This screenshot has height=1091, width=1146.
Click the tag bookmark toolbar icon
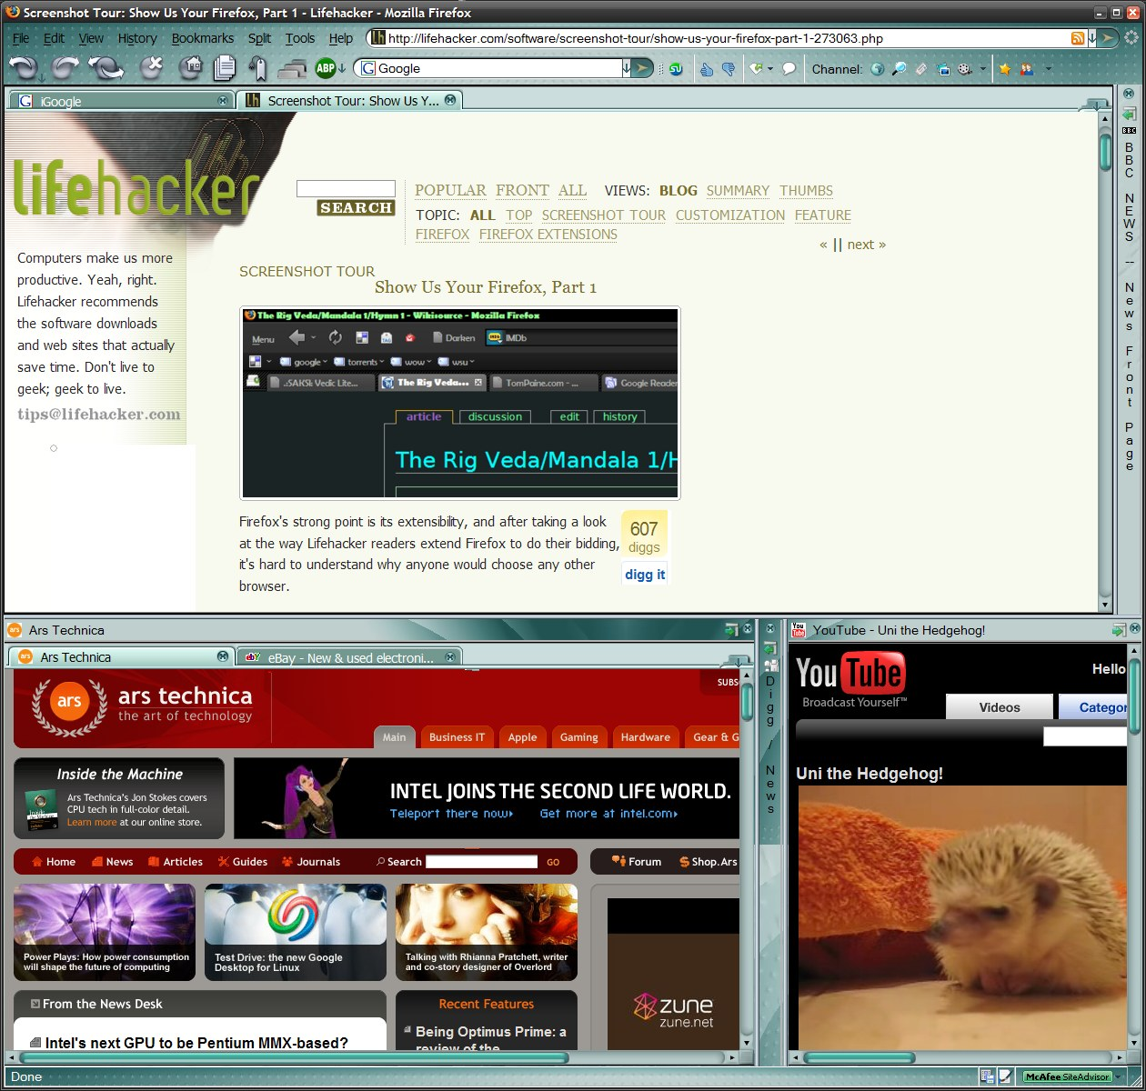pyautogui.click(x=258, y=68)
